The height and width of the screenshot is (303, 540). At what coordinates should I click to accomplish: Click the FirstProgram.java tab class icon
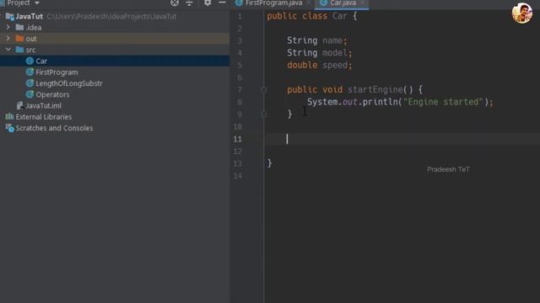point(239,3)
